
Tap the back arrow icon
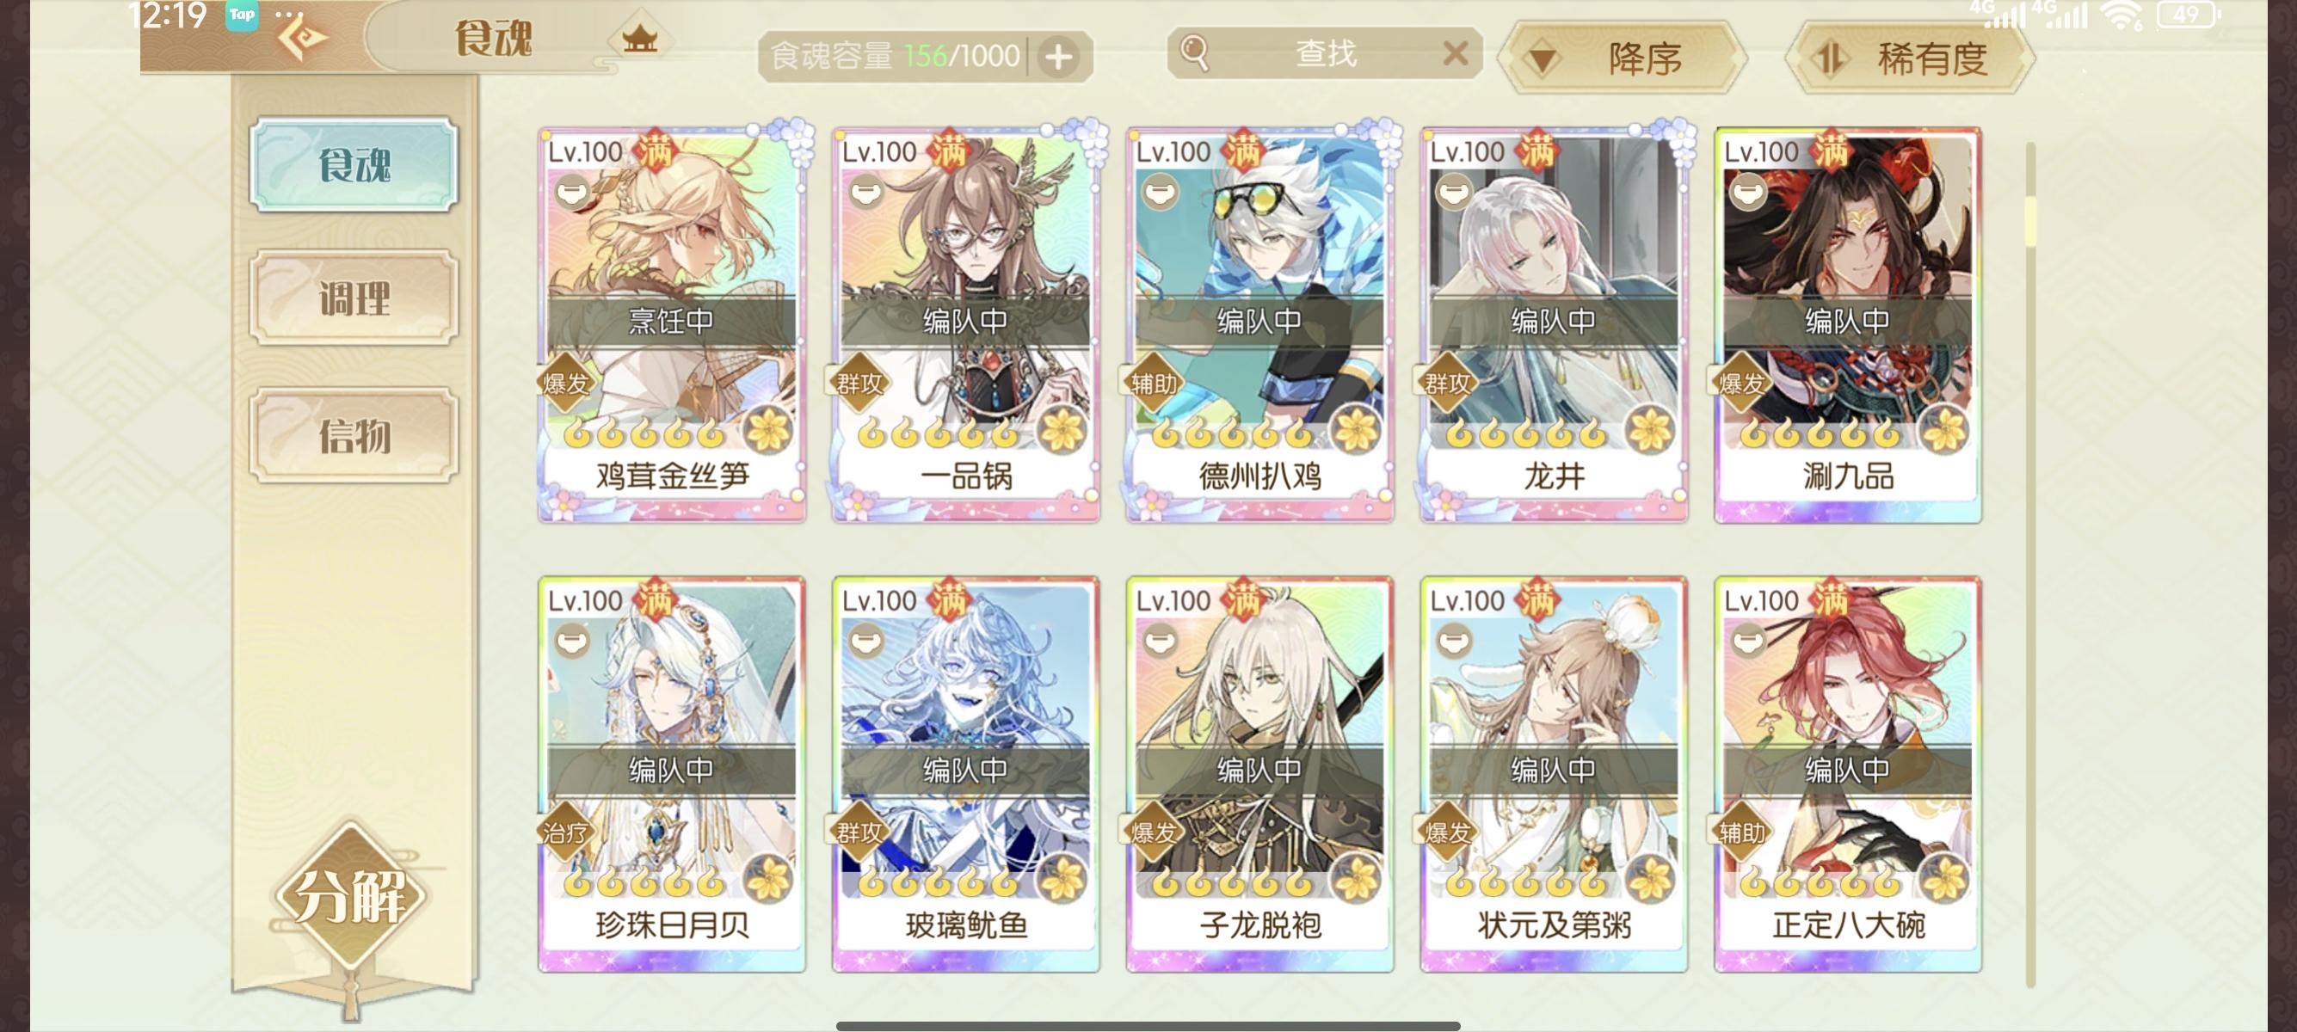tap(300, 38)
